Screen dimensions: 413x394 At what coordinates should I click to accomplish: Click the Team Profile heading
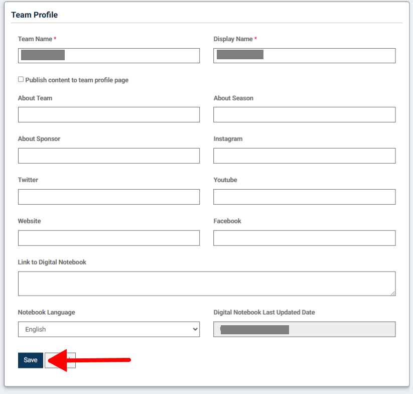tap(35, 15)
